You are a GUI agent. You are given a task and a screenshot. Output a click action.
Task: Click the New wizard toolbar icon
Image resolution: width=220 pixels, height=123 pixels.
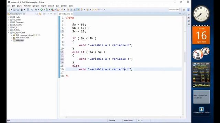[9, 10]
